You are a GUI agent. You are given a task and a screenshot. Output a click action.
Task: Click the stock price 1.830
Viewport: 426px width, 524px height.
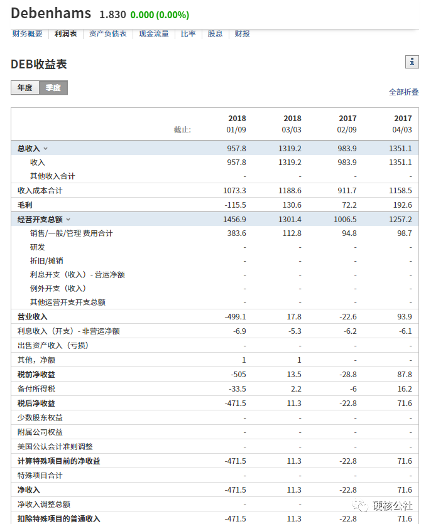[112, 14]
